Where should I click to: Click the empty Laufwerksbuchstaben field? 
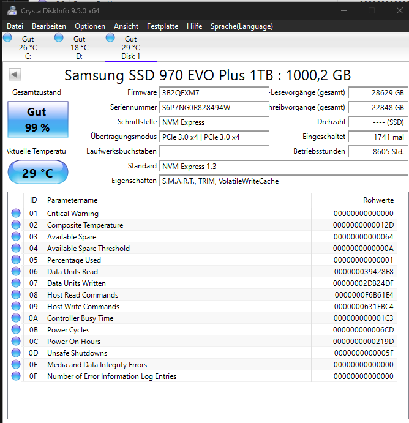(x=214, y=151)
